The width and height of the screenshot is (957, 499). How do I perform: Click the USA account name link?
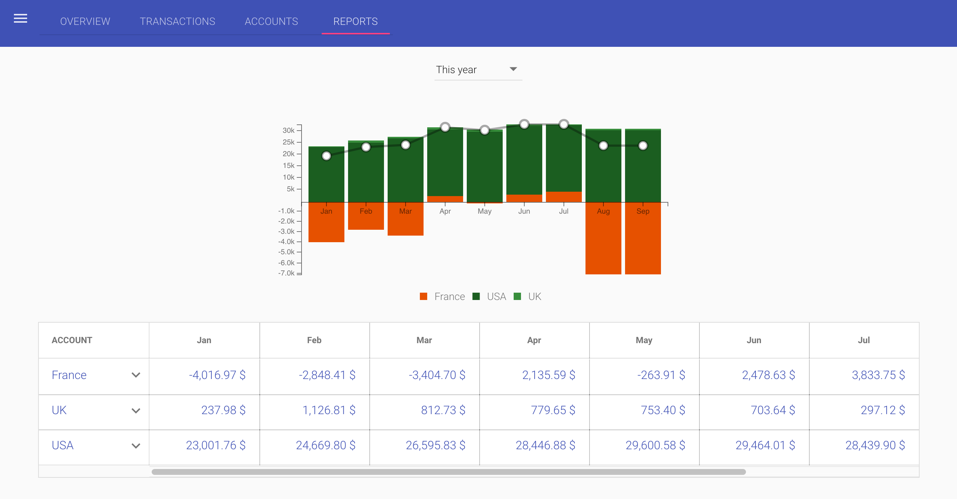click(62, 445)
